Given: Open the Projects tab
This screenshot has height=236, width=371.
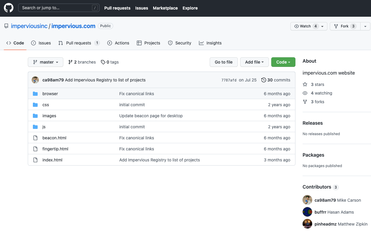Looking at the screenshot, I should [148, 43].
